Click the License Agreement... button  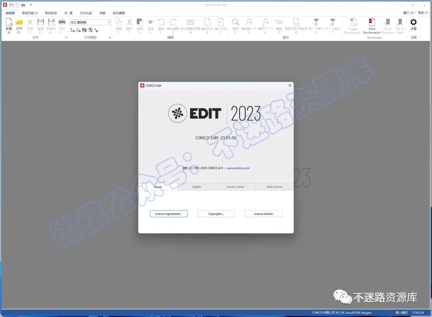coord(169,214)
